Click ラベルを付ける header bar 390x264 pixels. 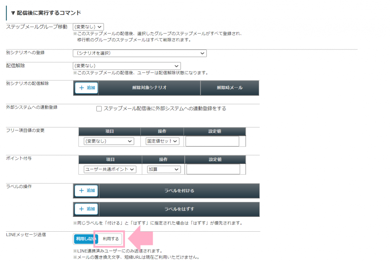179,191
